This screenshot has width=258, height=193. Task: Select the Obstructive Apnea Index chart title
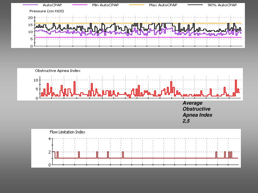(58, 71)
